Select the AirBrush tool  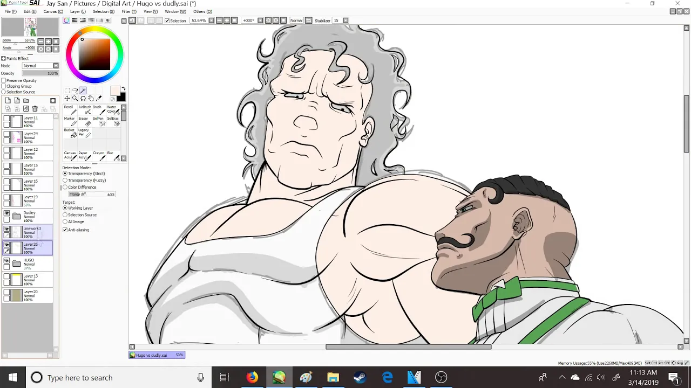click(85, 110)
